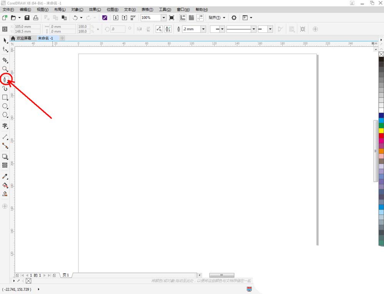384x294 pixels.
Task: Click the horizontal scrollbar thumb
Action: [x=222, y=275]
